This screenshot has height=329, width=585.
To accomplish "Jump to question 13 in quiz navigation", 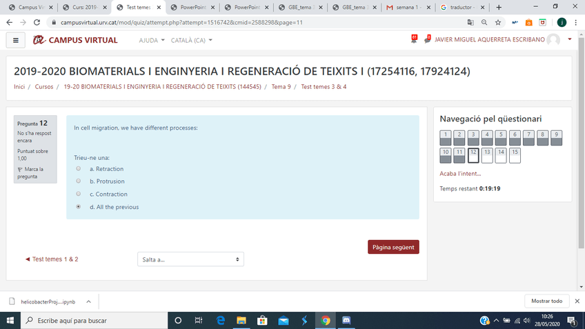I will (487, 155).
